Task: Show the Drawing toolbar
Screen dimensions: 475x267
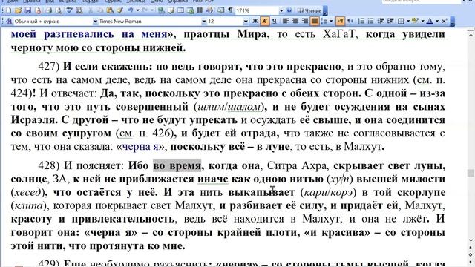Action: click(209, 10)
